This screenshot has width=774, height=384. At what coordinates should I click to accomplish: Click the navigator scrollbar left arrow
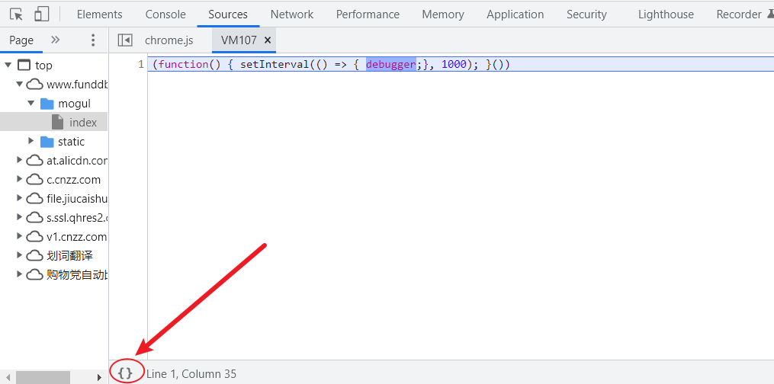point(8,378)
